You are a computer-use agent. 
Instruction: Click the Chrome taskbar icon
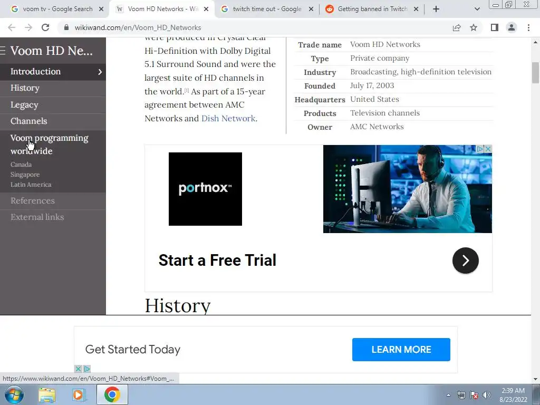coord(112,394)
